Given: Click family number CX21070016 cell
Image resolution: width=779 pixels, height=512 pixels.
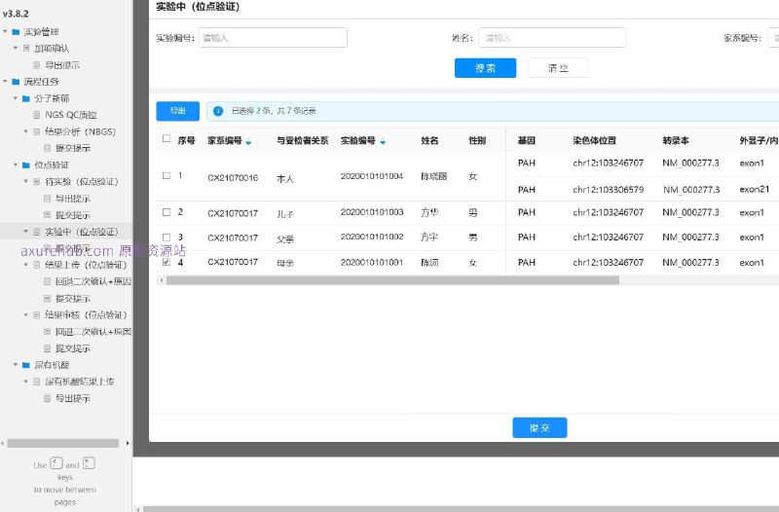Looking at the screenshot, I should [x=233, y=178].
